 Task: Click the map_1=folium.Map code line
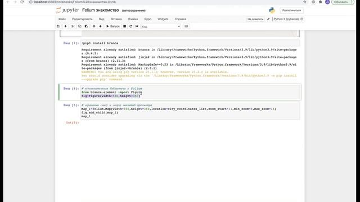179,109
